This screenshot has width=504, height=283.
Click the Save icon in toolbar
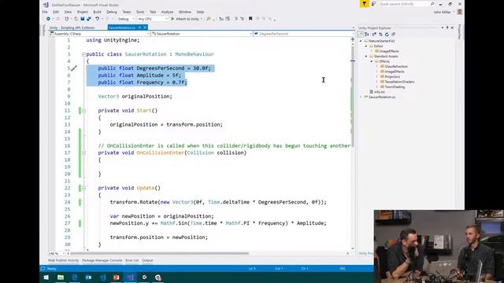pyautogui.click(x=83, y=19)
